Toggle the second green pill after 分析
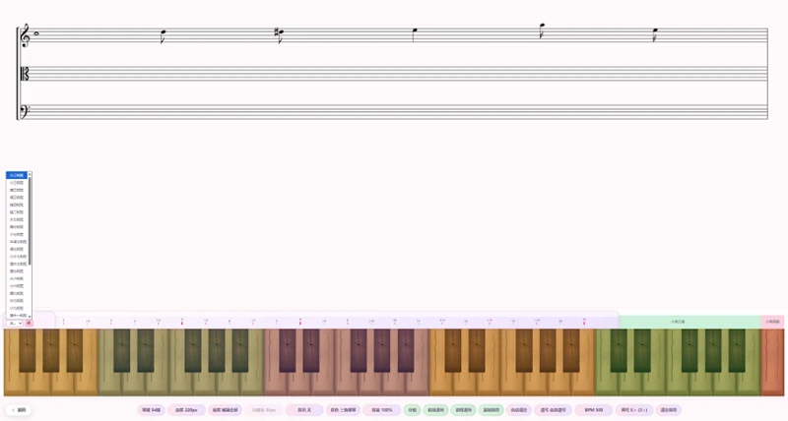 coord(435,410)
